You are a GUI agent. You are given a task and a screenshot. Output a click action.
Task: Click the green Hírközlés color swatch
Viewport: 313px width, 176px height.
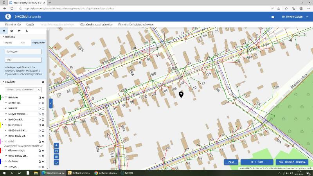[x=1, y=97]
